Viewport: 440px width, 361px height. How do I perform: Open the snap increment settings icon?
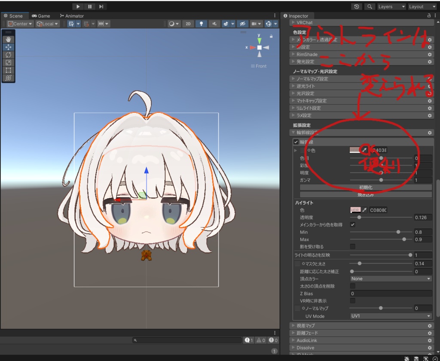point(101,24)
